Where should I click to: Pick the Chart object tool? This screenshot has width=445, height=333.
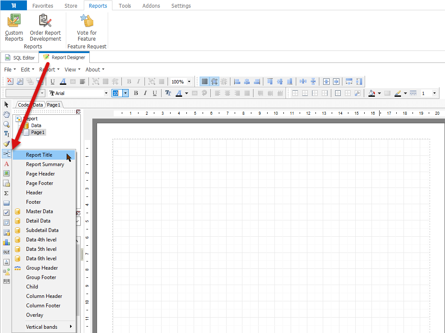(6, 242)
